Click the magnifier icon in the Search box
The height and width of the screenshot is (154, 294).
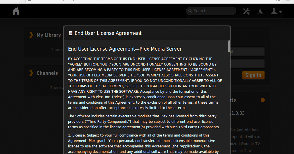190,11
